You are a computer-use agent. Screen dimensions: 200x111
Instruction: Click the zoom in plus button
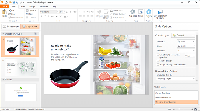pos(192,109)
